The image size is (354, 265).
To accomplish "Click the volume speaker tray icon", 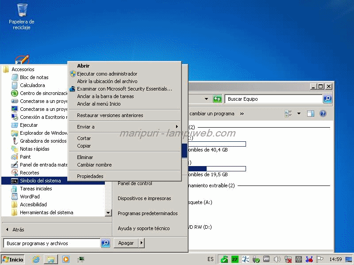I will pyautogui.click(x=277, y=259).
